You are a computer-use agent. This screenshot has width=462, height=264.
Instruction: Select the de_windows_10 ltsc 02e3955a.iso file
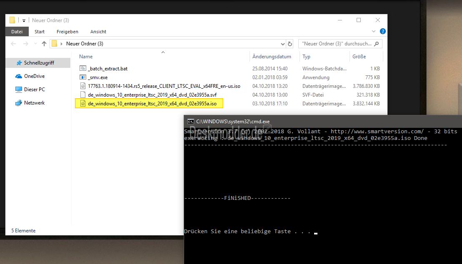coord(152,104)
